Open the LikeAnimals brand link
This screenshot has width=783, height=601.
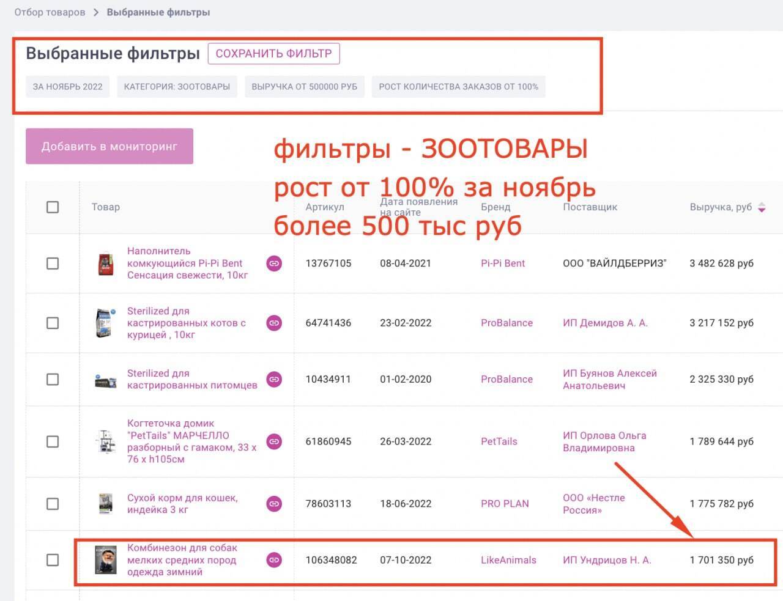508,560
